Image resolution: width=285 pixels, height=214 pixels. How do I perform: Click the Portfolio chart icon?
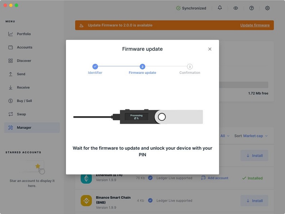pyautogui.click(x=11, y=34)
